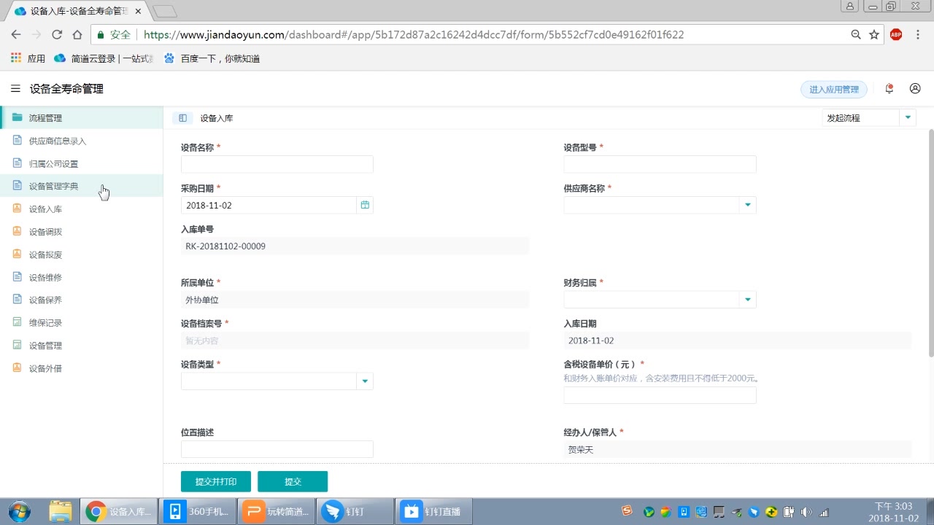Open the ABP extension icon
This screenshot has width=934, height=525.
pos(896,34)
